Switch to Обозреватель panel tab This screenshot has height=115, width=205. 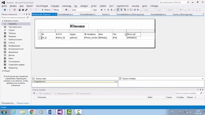pyautogui.click(x=8, y=103)
